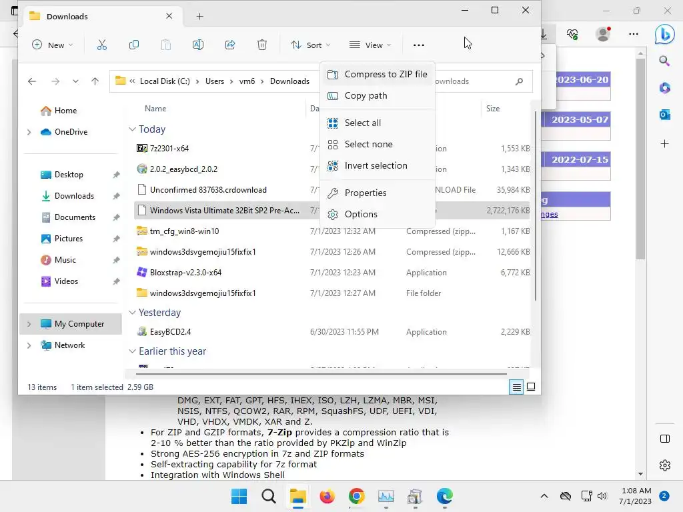Click Edge sidebar search magnifier icon
The width and height of the screenshot is (683, 512).
click(x=665, y=61)
